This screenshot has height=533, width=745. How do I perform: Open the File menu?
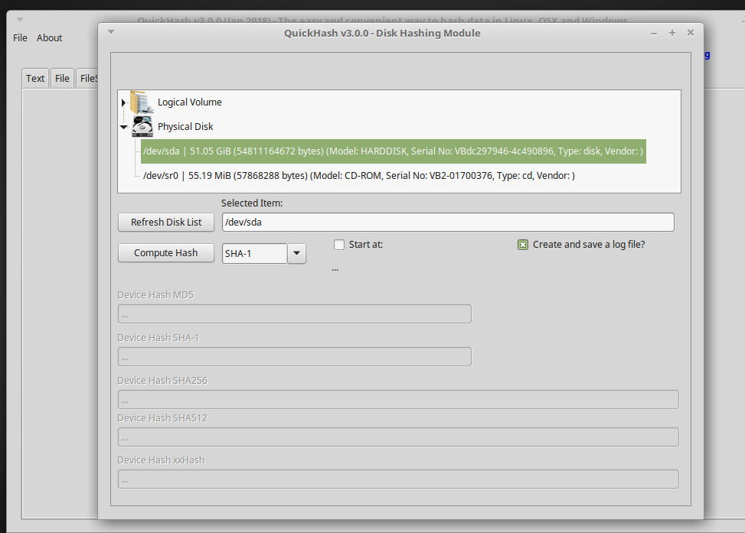(x=20, y=37)
